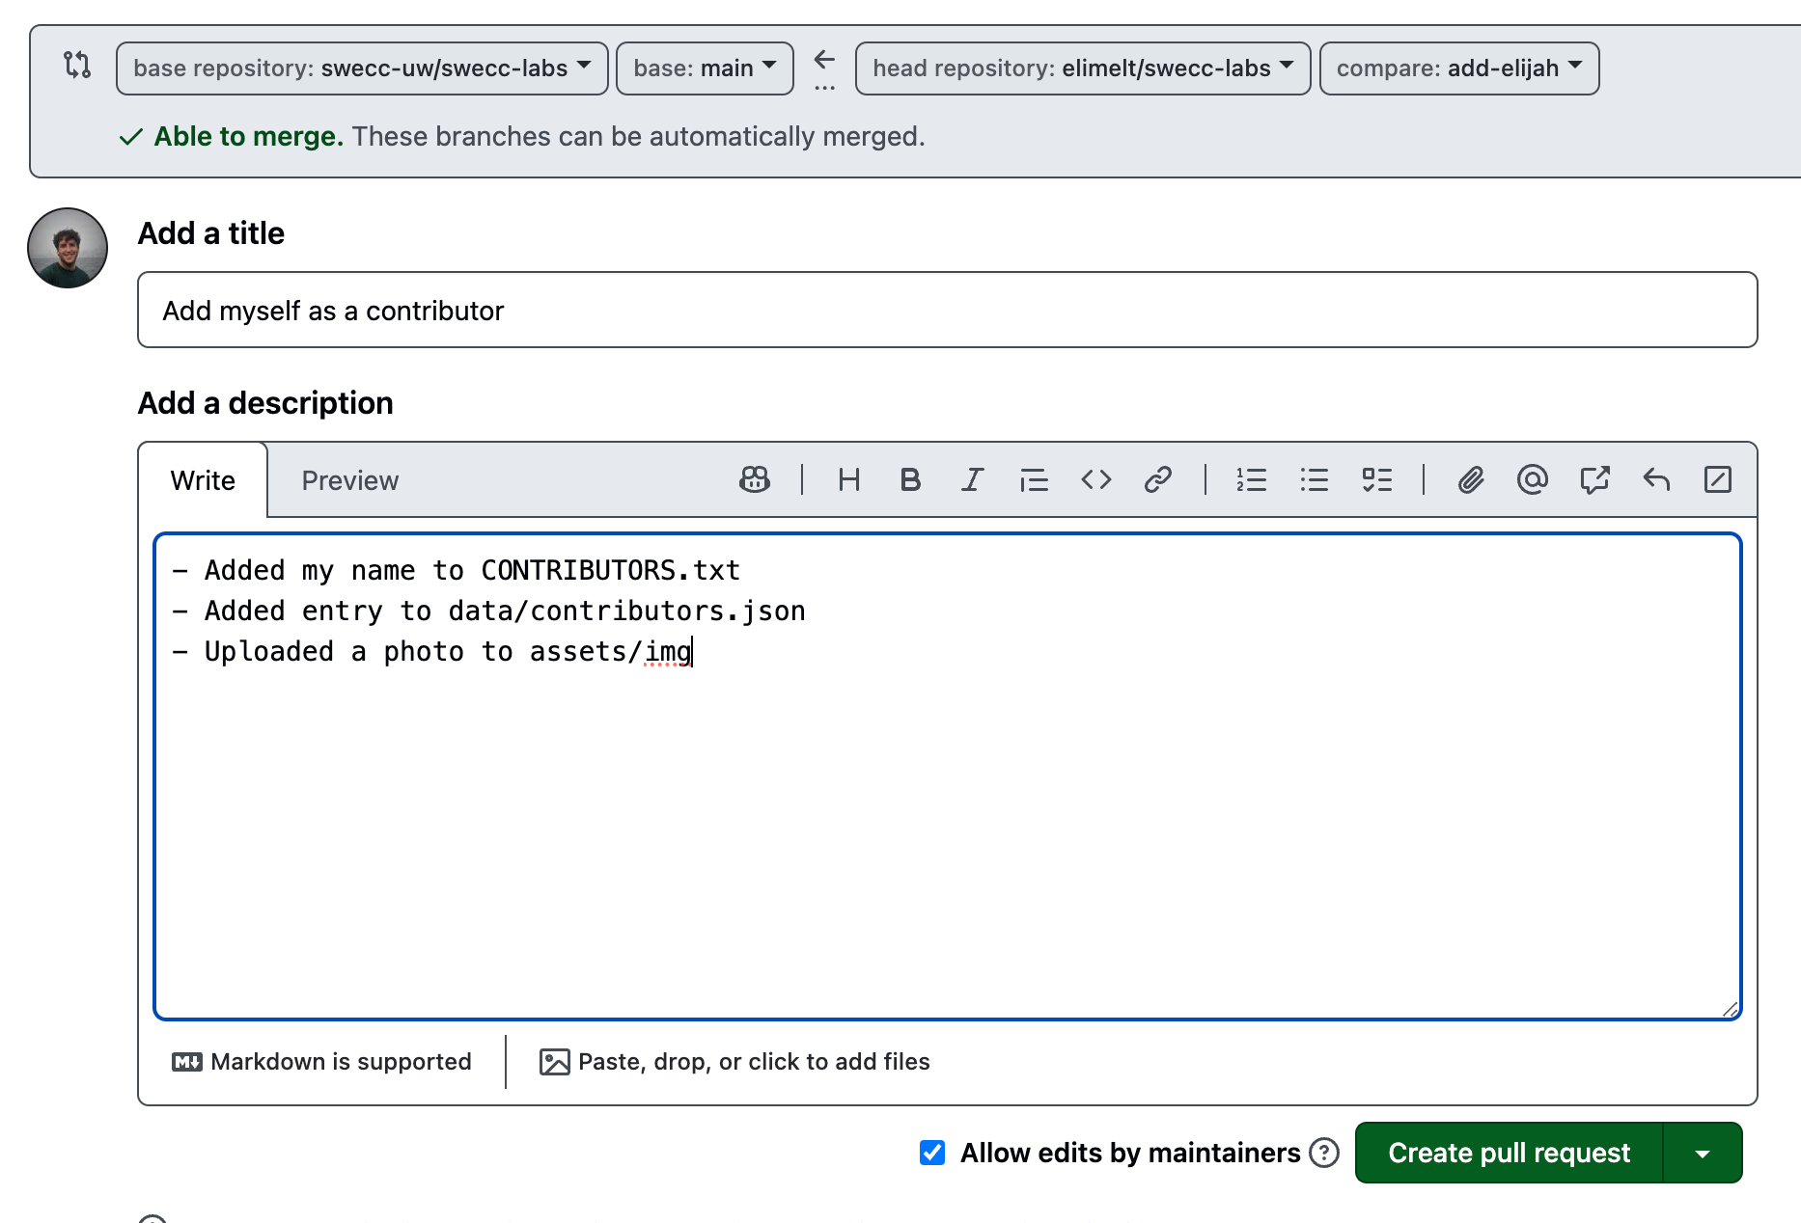Insert a code snippet with the code icon
The height and width of the screenshot is (1223, 1801).
pos(1095,479)
